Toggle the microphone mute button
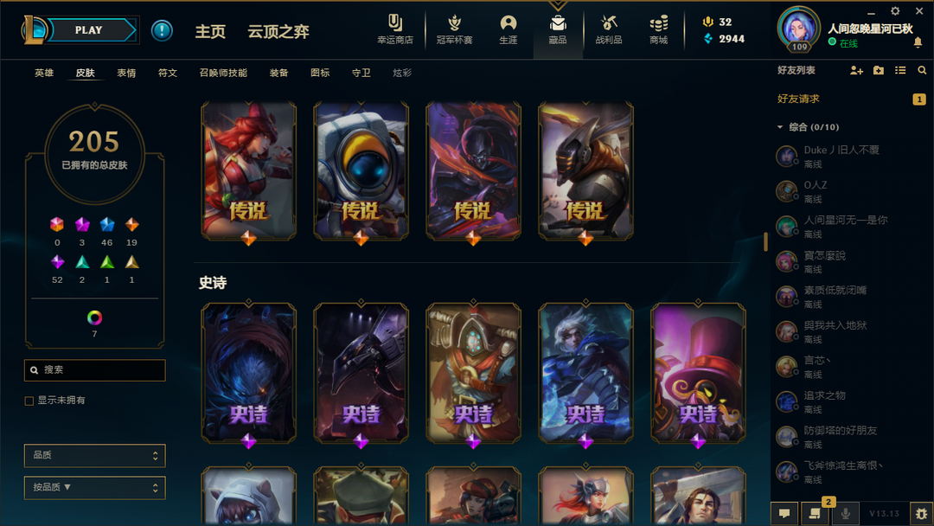The height and width of the screenshot is (526, 934). click(845, 513)
